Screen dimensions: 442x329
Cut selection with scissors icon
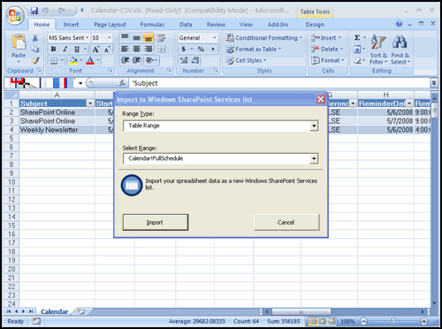coord(35,38)
